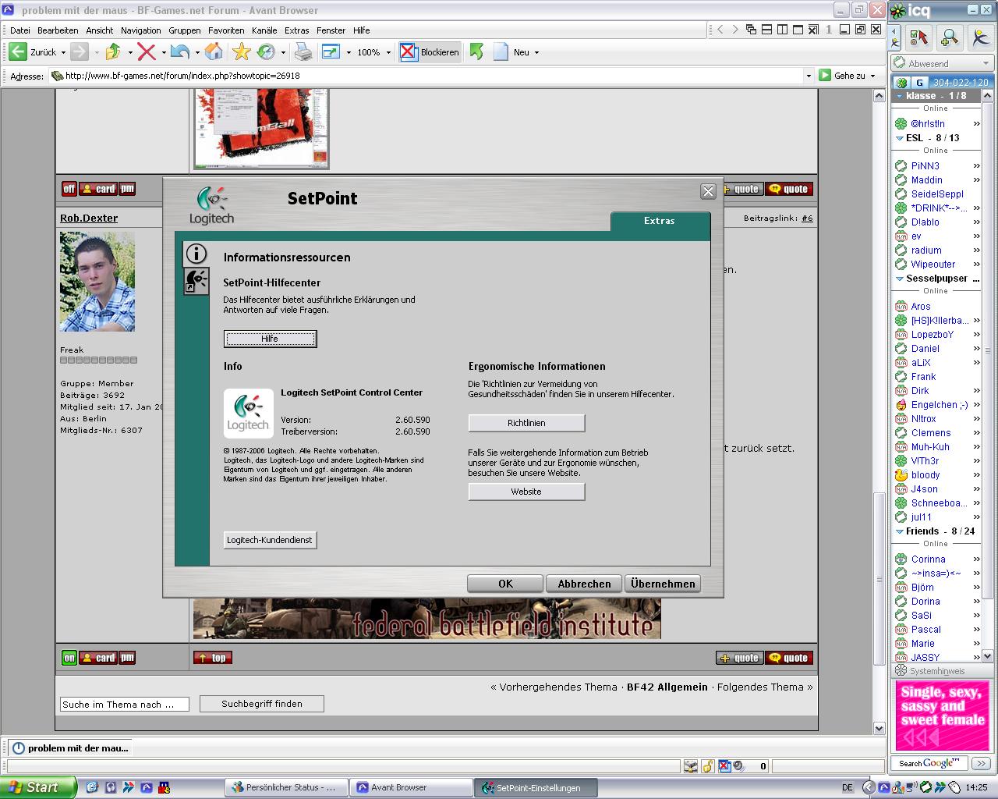The height and width of the screenshot is (799, 998).
Task: Switch to Persönlicher Status taskbar button
Action: (x=286, y=787)
